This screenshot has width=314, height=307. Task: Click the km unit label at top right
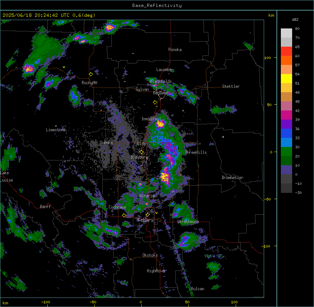pos(271,15)
